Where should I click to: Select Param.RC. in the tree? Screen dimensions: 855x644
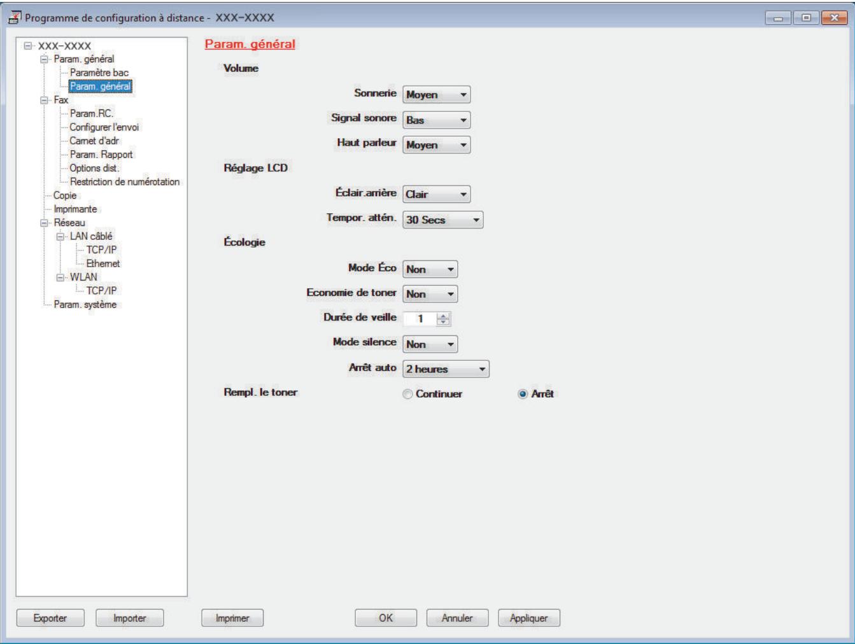[92, 113]
